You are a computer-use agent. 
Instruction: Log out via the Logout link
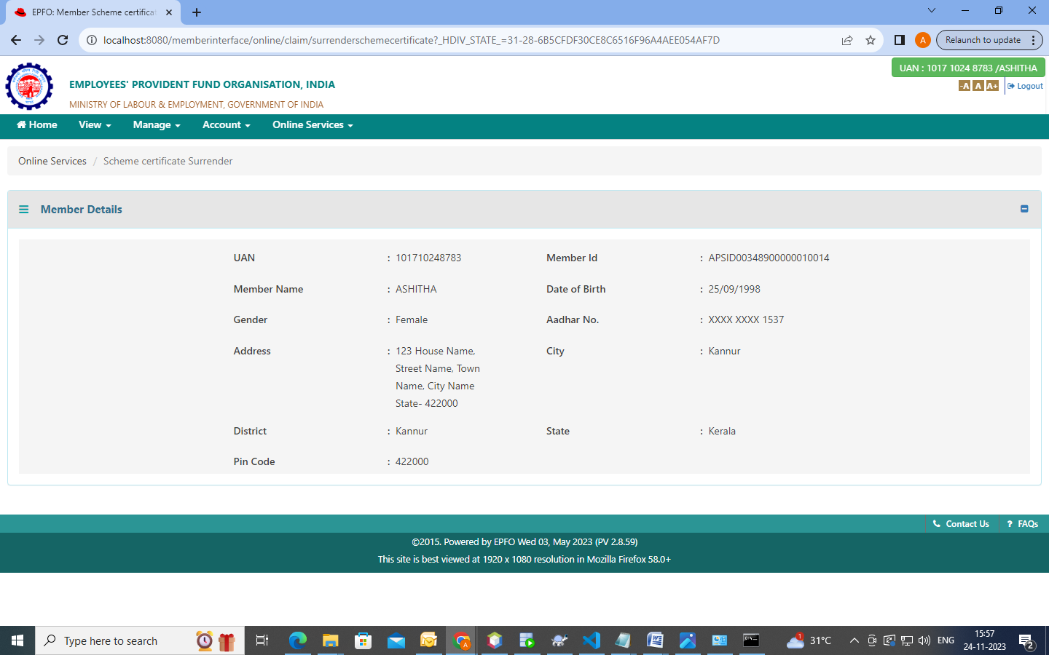pyautogui.click(x=1026, y=86)
